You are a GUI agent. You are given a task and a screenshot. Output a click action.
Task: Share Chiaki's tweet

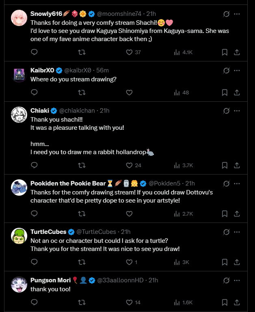pos(237,165)
